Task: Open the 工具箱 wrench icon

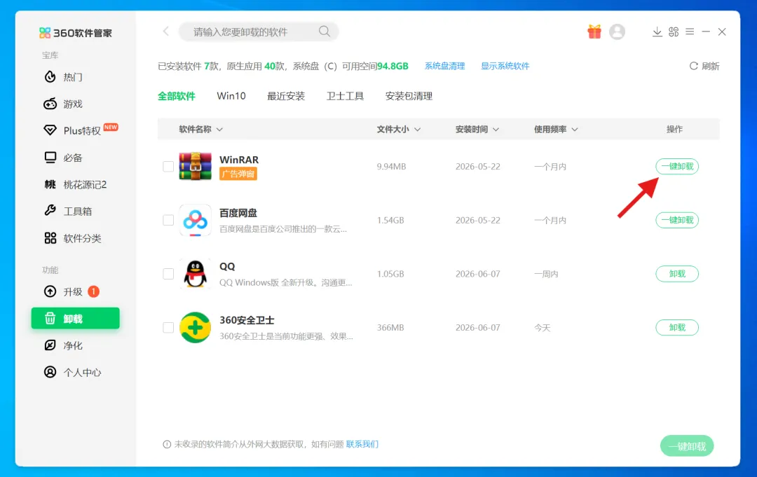Action: pyautogui.click(x=50, y=211)
